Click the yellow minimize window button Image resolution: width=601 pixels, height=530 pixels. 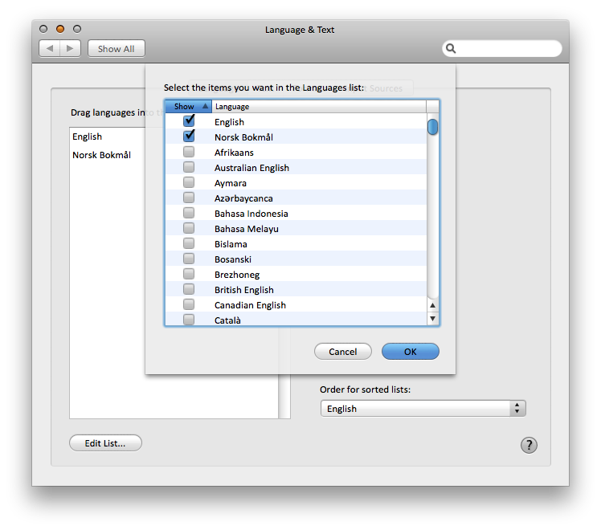(60, 29)
